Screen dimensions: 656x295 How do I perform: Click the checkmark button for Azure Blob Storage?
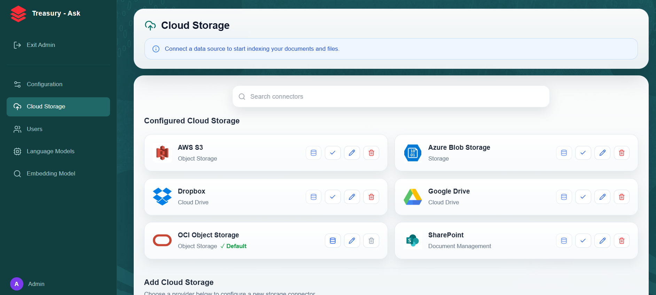pos(583,153)
